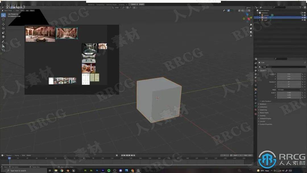This screenshot has height=173, width=307.
Task: Click the outliner search field
Action: click(x=280, y=7)
